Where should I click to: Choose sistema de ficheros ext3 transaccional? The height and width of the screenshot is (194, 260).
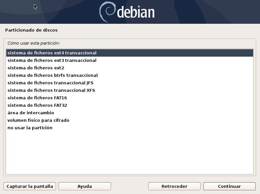[x=52, y=60]
